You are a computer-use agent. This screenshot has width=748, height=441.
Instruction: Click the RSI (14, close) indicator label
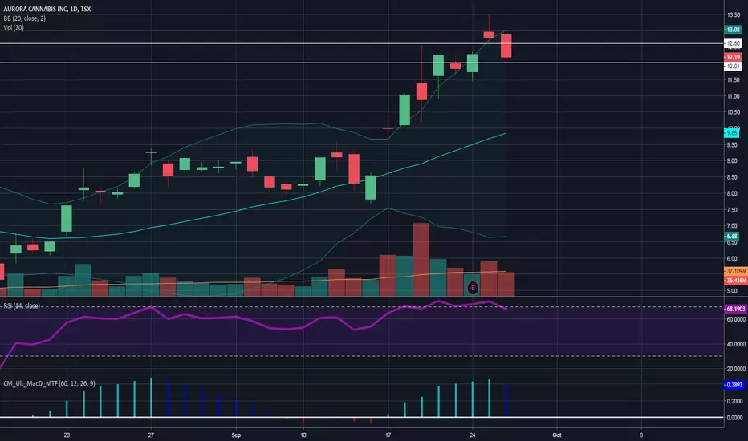[x=22, y=305]
